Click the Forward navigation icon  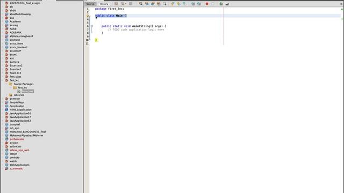131,4
